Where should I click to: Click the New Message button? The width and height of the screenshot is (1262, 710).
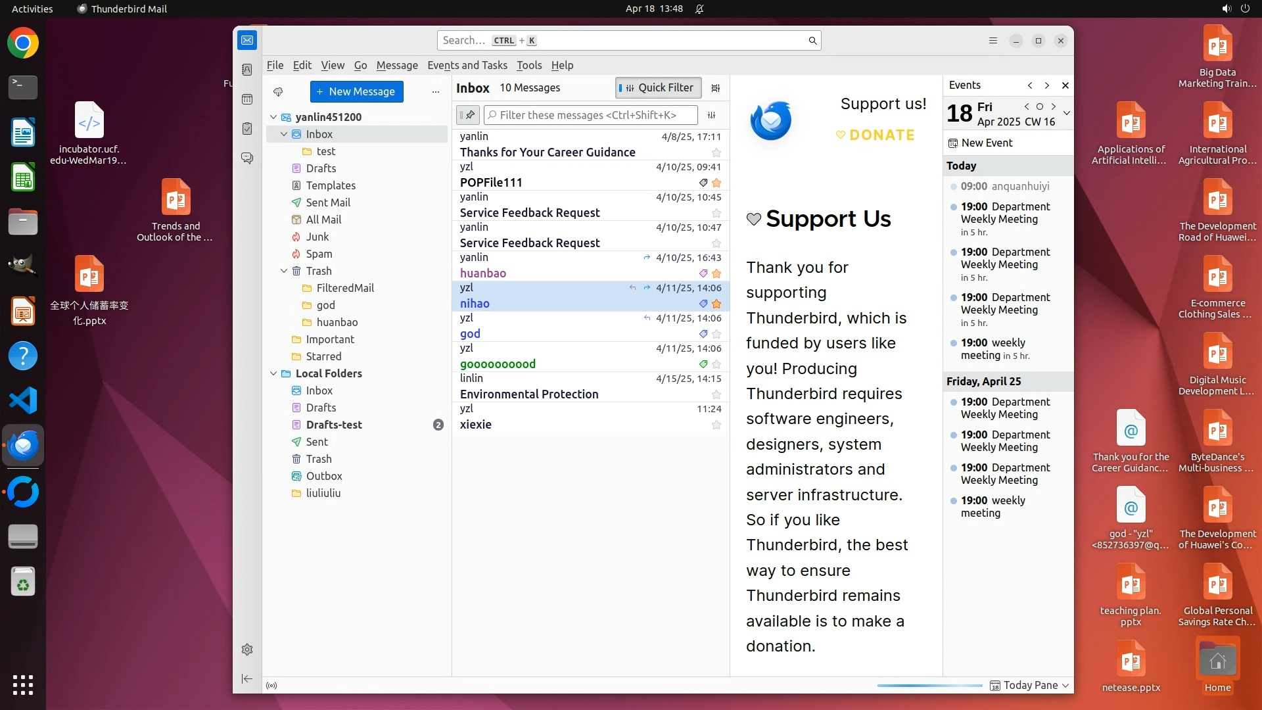[356, 92]
